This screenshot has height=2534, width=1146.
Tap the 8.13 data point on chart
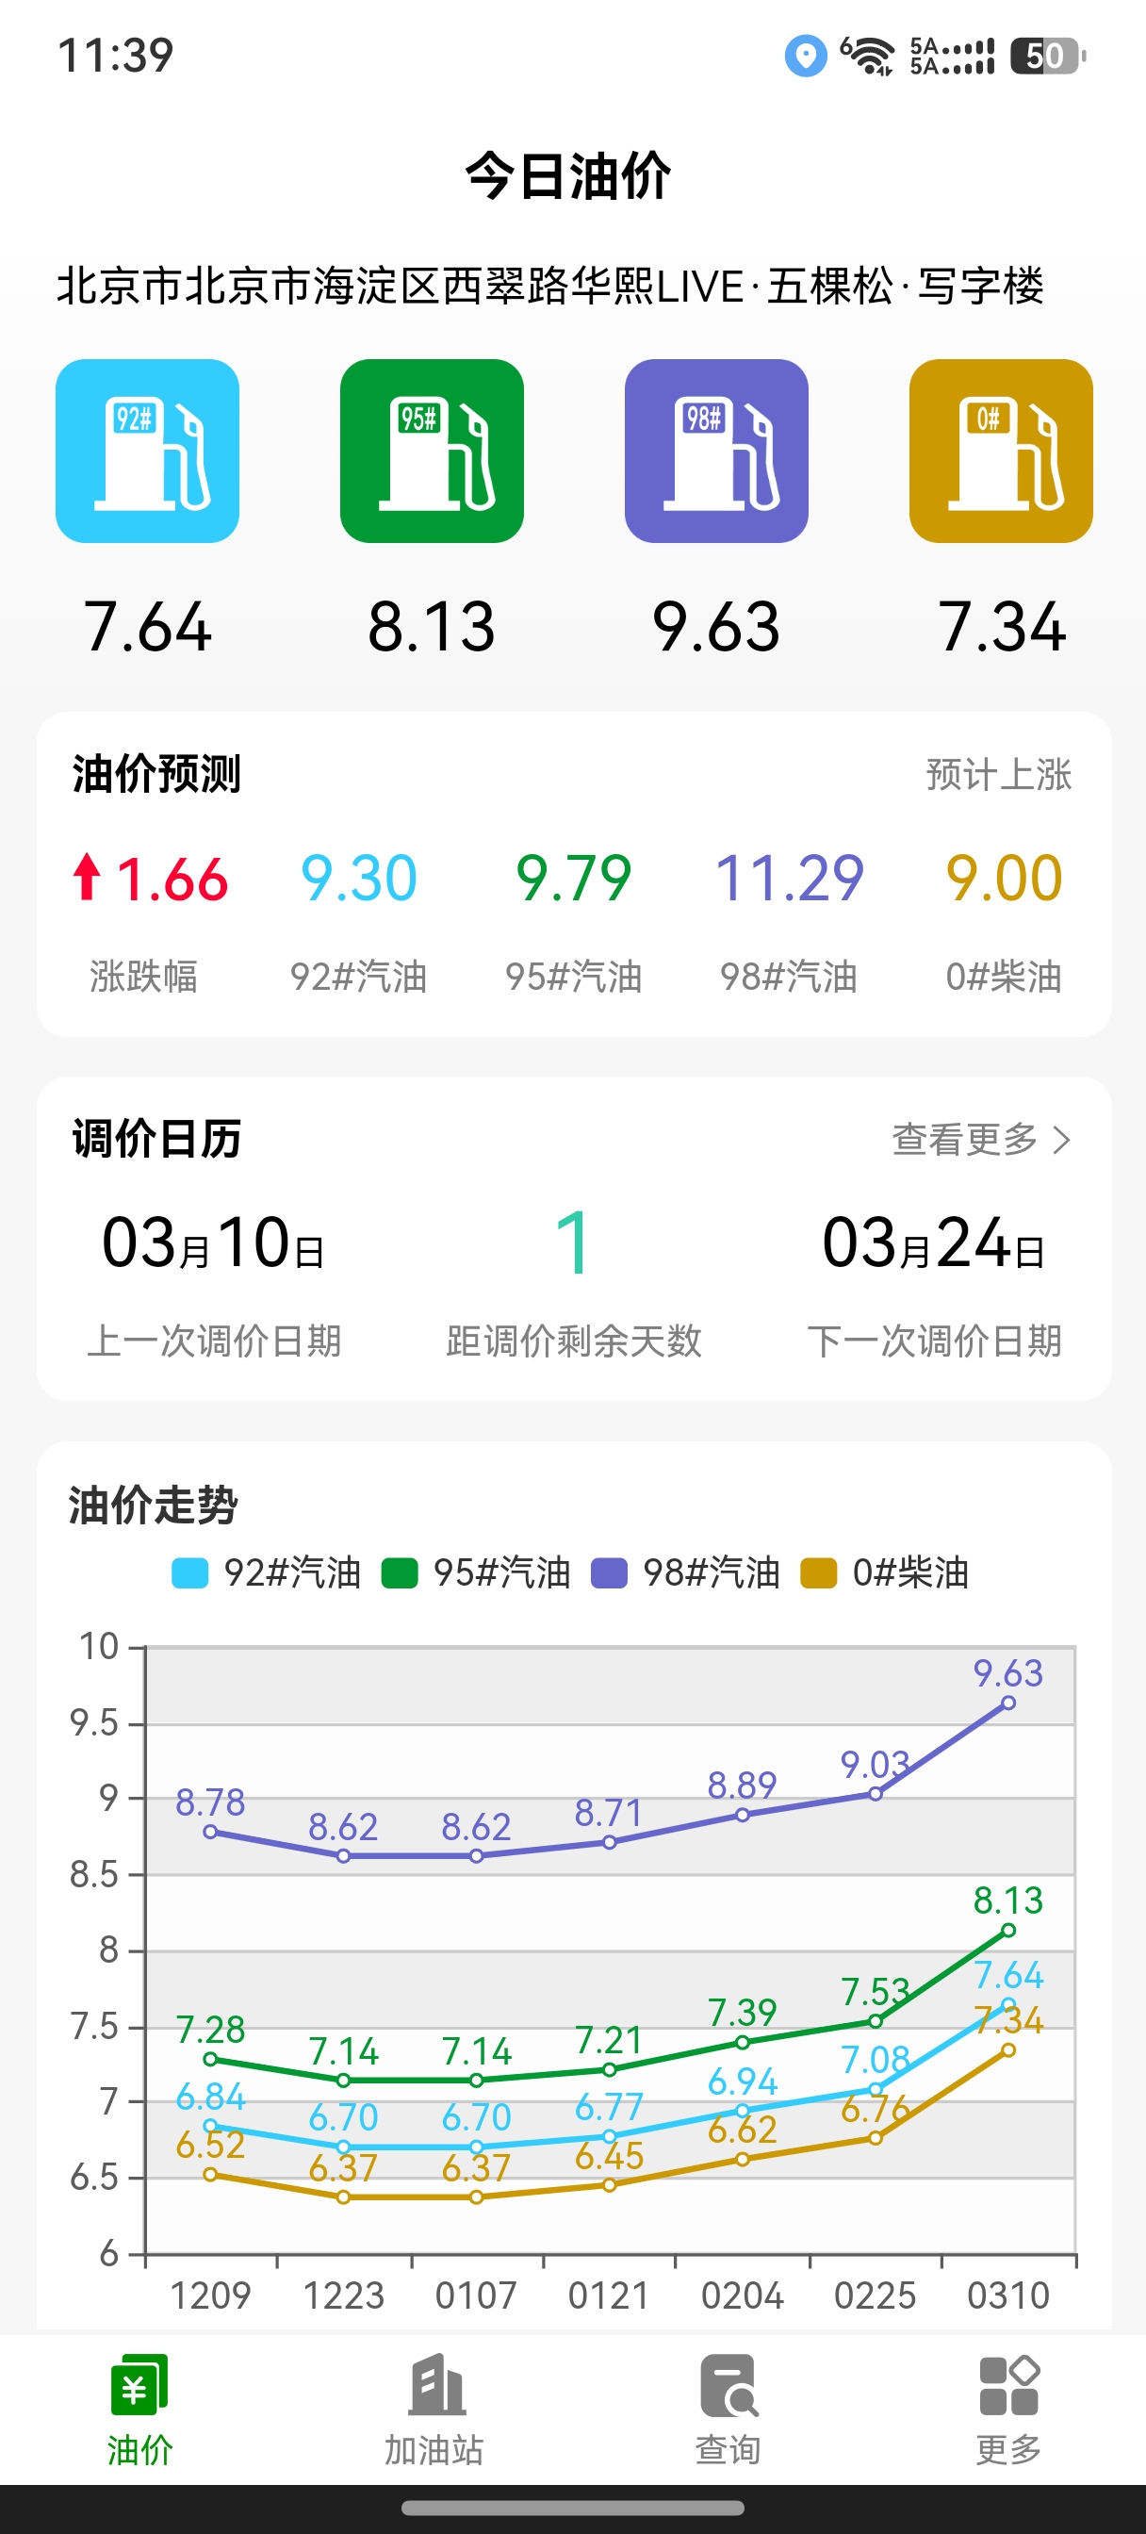(x=1008, y=1930)
